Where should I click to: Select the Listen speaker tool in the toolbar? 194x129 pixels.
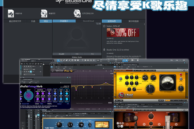pos(78,60)
